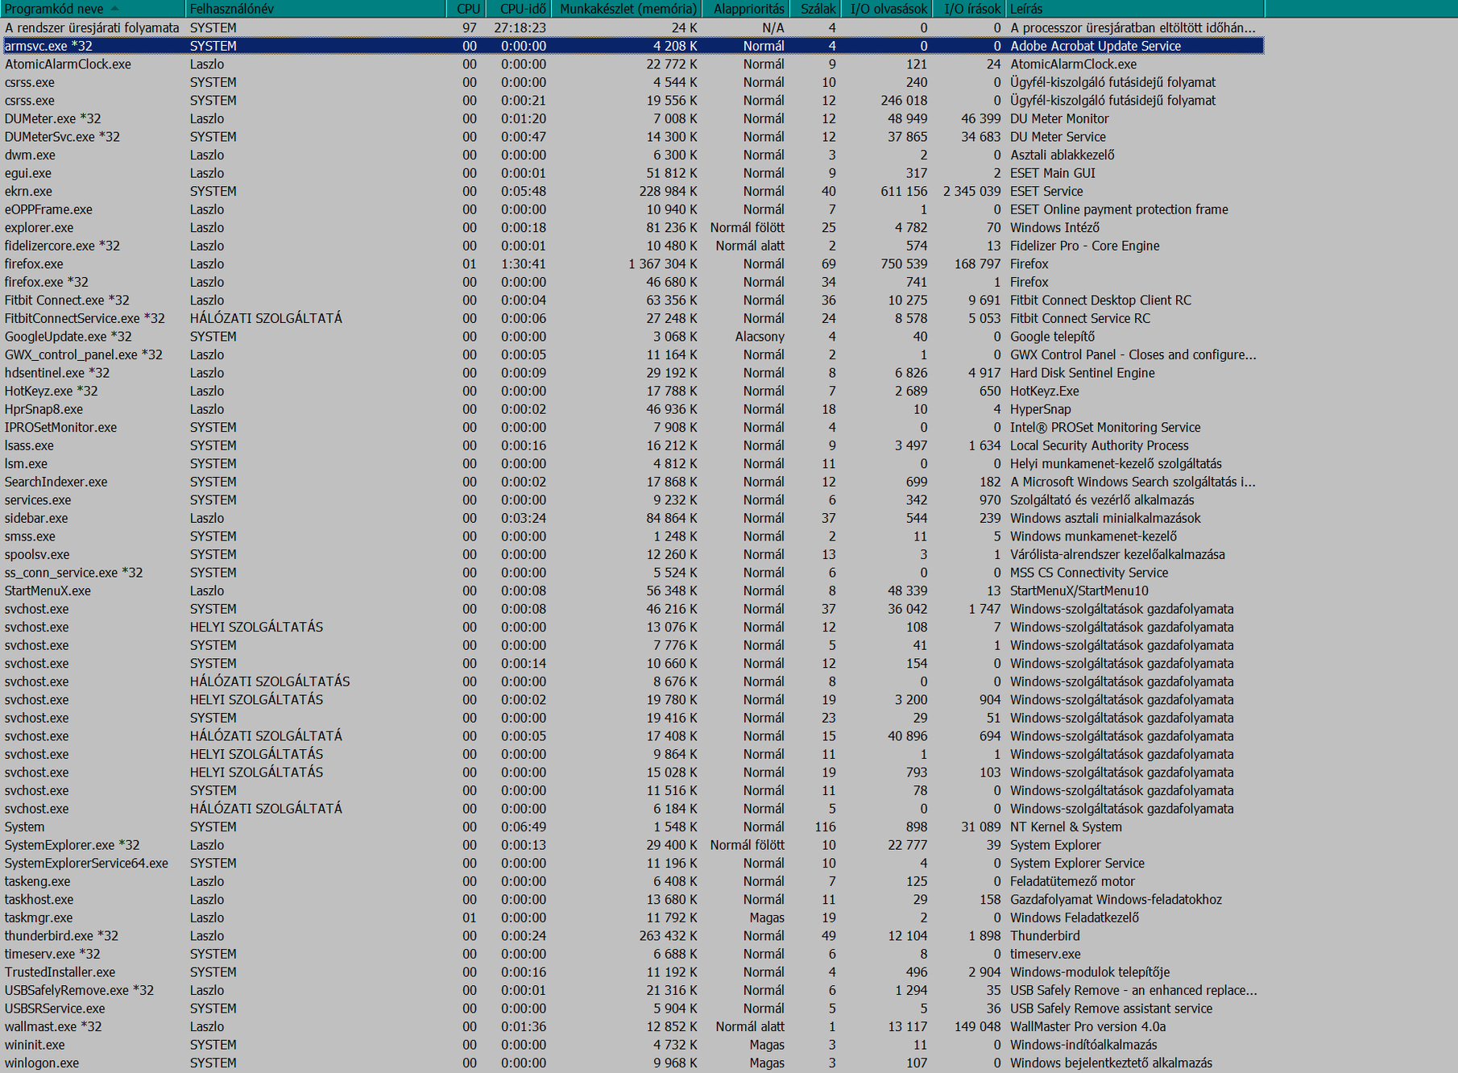Click the 'ESET Online payment protection frame' description
This screenshot has width=1458, height=1073.
(x=1119, y=209)
